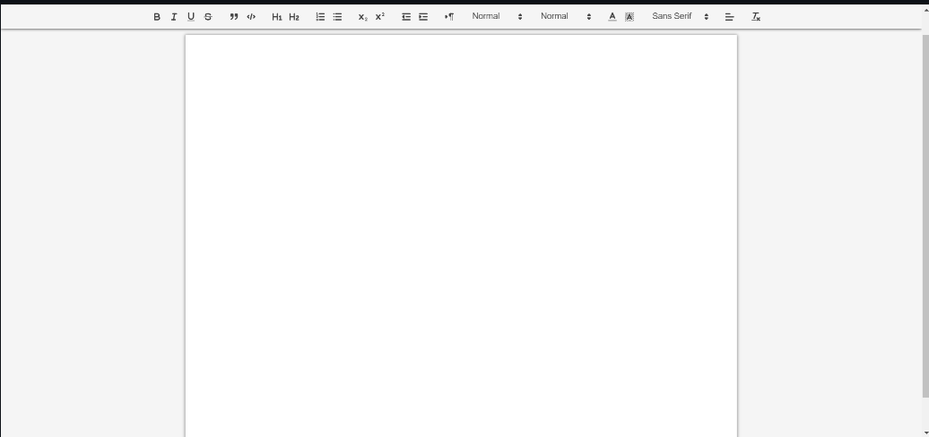This screenshot has width=929, height=437.
Task: Open the second Normal heading dropdown
Action: tap(565, 16)
